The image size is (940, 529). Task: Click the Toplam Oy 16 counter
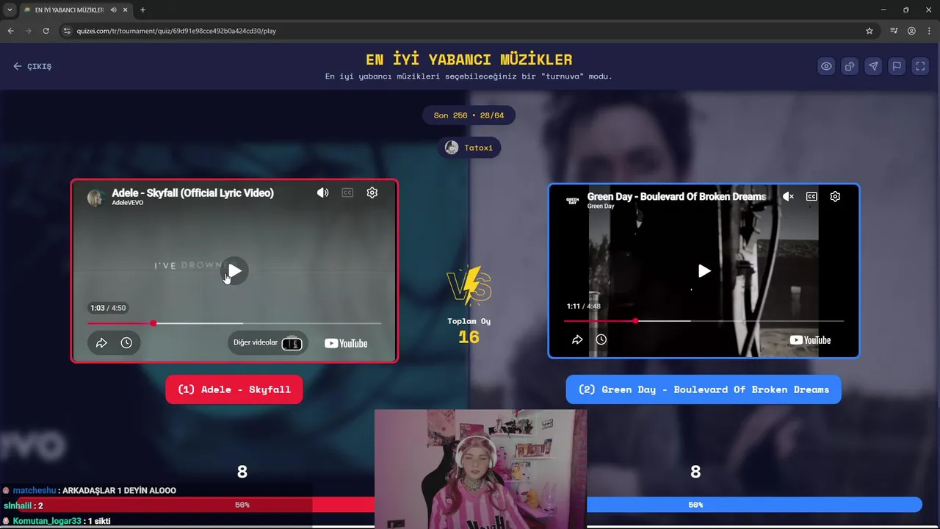coord(469,331)
